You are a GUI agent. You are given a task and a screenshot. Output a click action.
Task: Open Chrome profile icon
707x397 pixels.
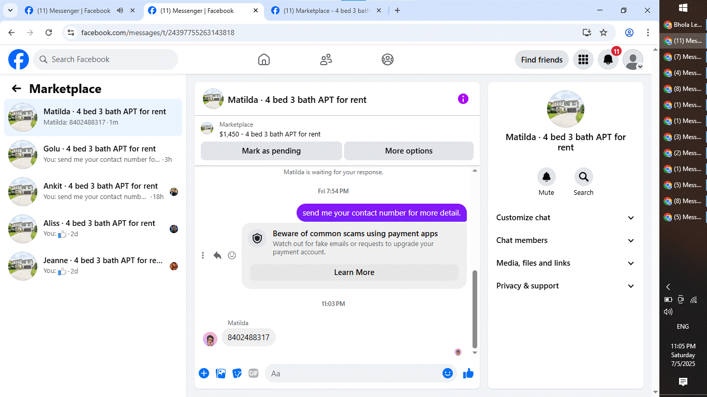pos(629,33)
